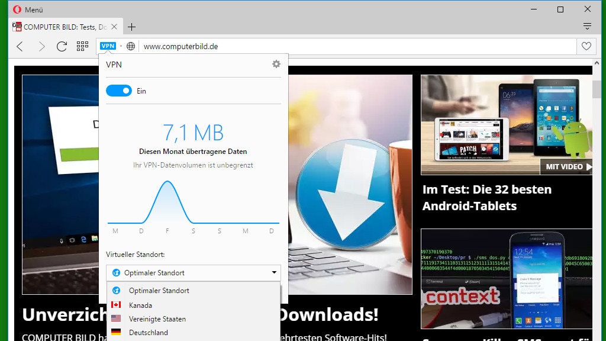Reload the current page
606x341 pixels.
tap(62, 46)
